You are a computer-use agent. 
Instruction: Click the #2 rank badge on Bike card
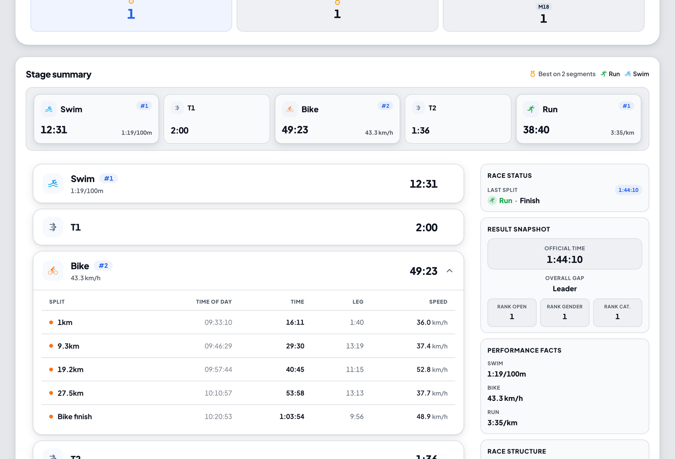385,106
